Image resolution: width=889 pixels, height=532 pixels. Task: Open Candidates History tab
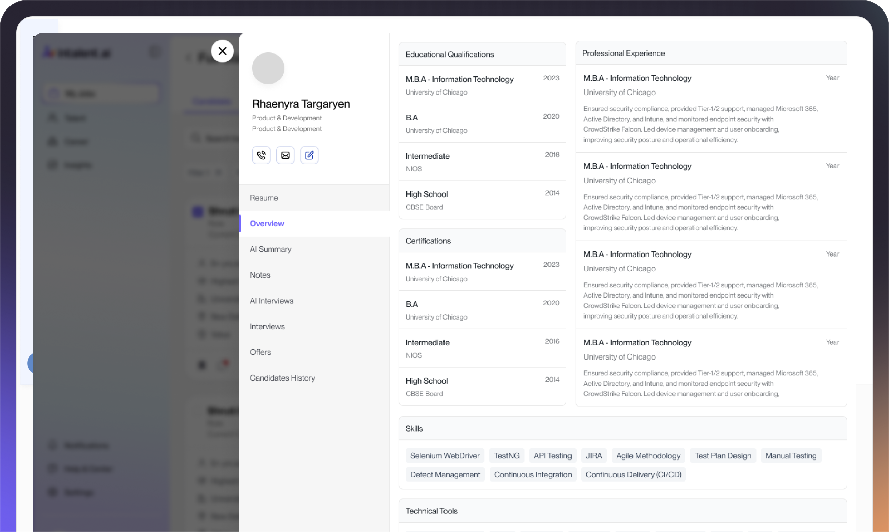(283, 378)
